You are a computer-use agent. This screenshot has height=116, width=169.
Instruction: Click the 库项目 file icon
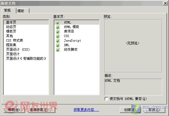pyautogui.click(x=58, y=32)
